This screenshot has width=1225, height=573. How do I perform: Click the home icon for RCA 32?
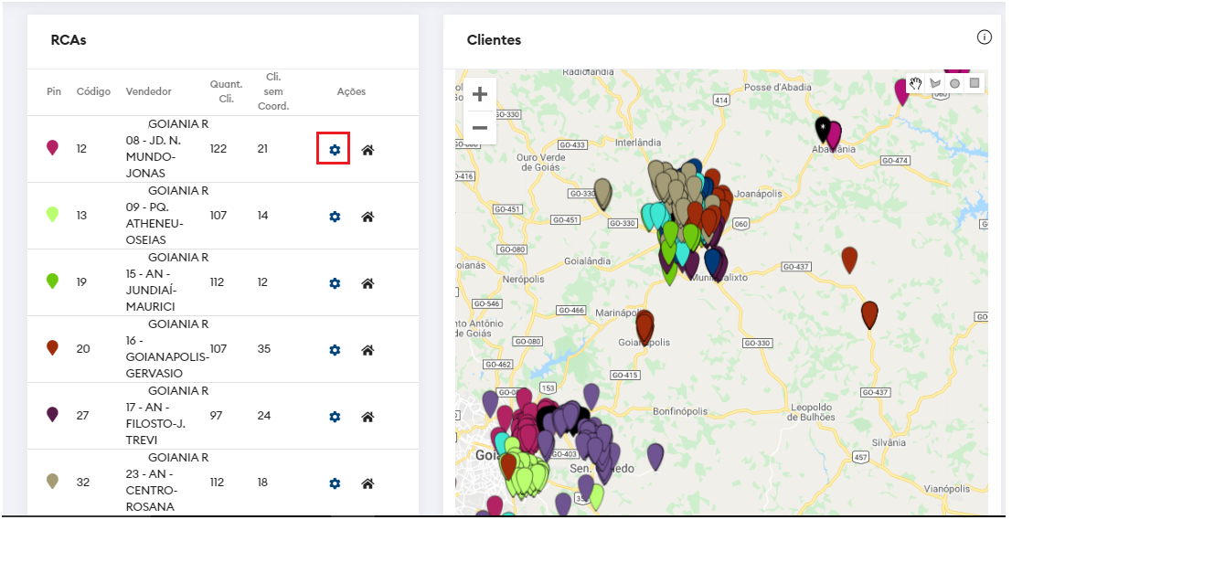(x=367, y=483)
